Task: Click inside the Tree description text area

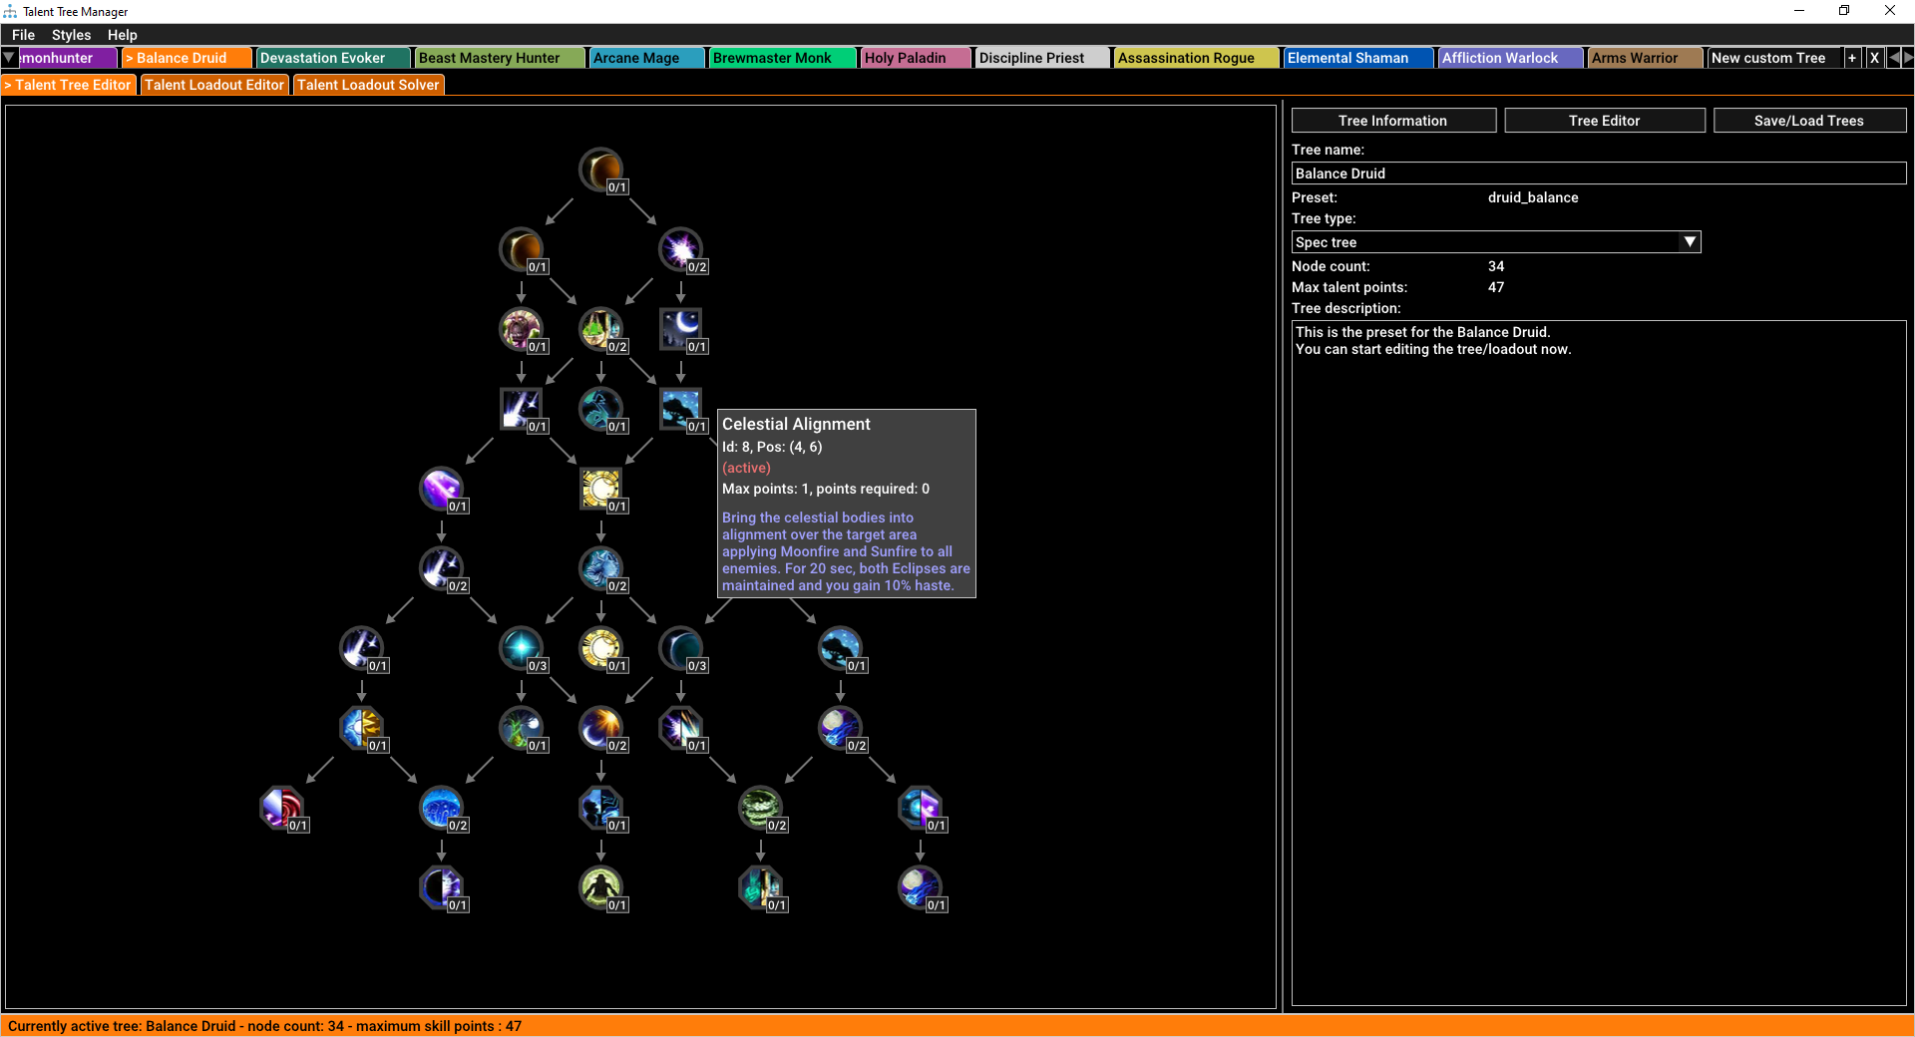Action: [x=1599, y=663]
